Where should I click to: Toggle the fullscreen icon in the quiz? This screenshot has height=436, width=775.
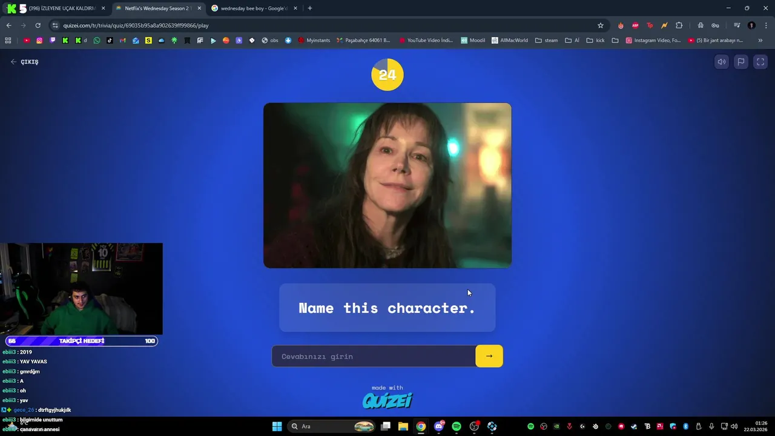pos(760,62)
